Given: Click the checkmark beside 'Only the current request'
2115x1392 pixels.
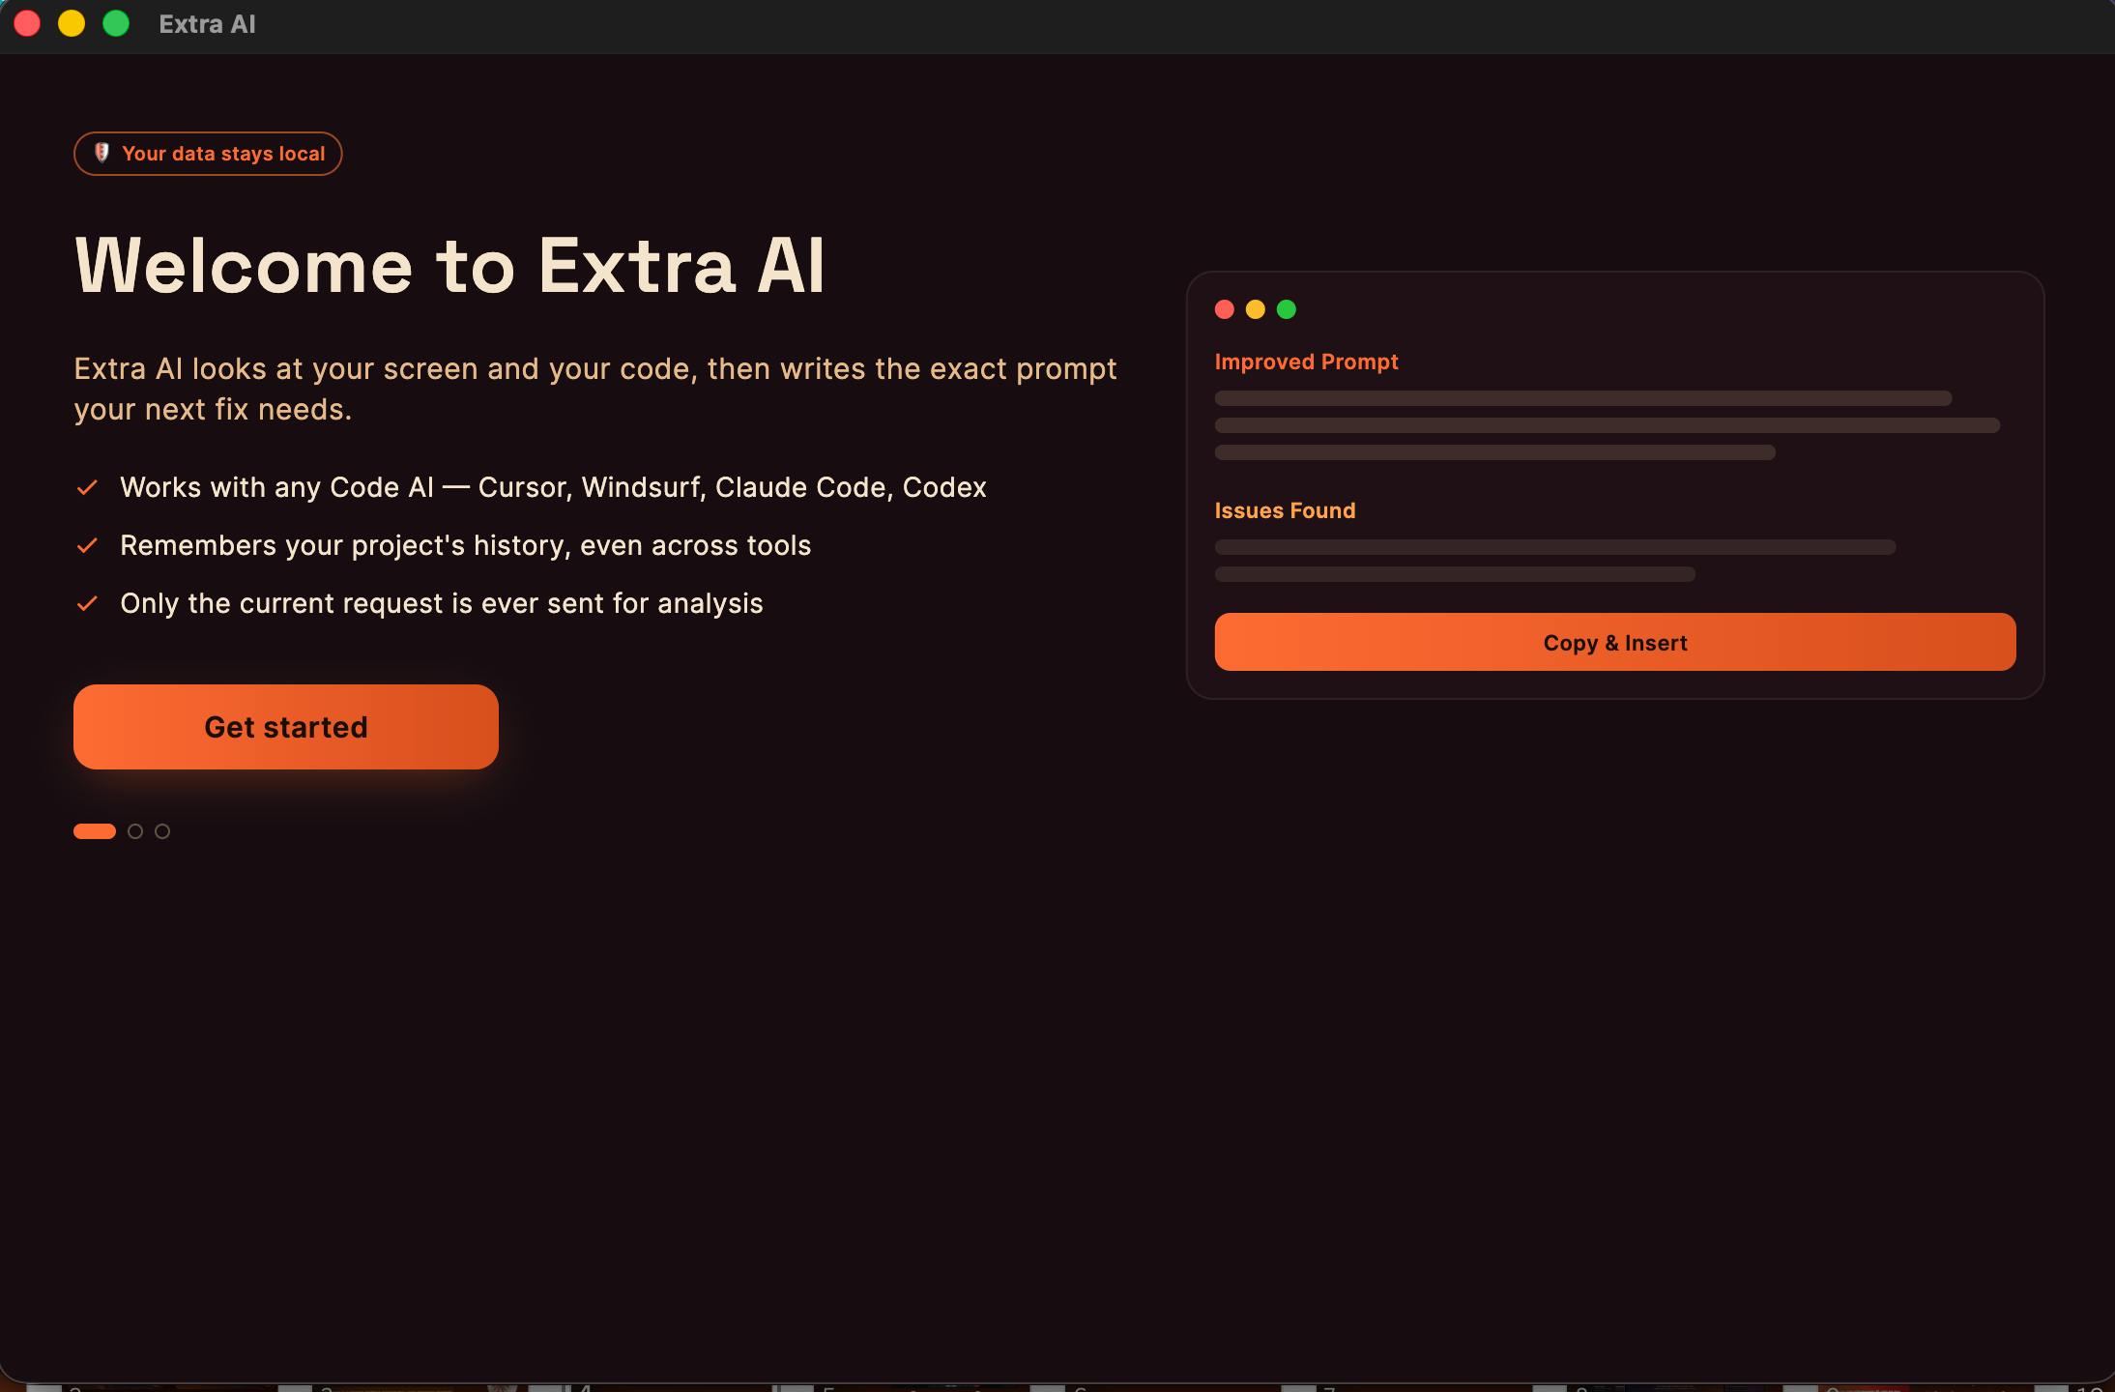Looking at the screenshot, I should click(87, 603).
